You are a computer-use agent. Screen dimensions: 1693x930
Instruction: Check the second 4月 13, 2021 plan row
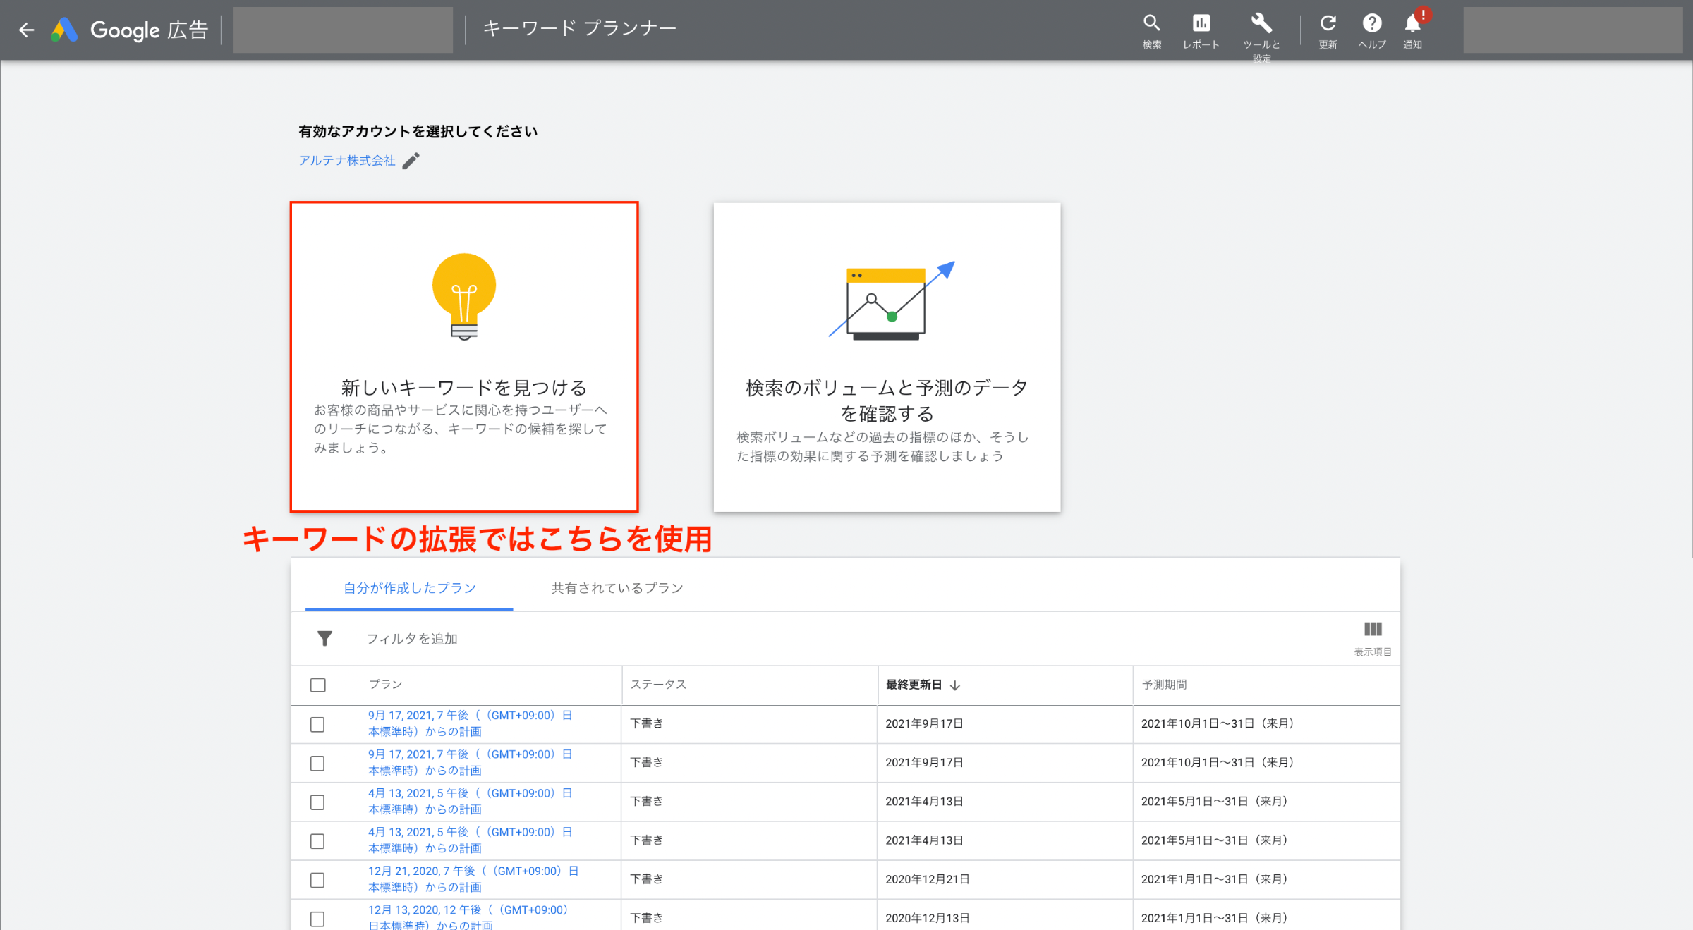317,840
